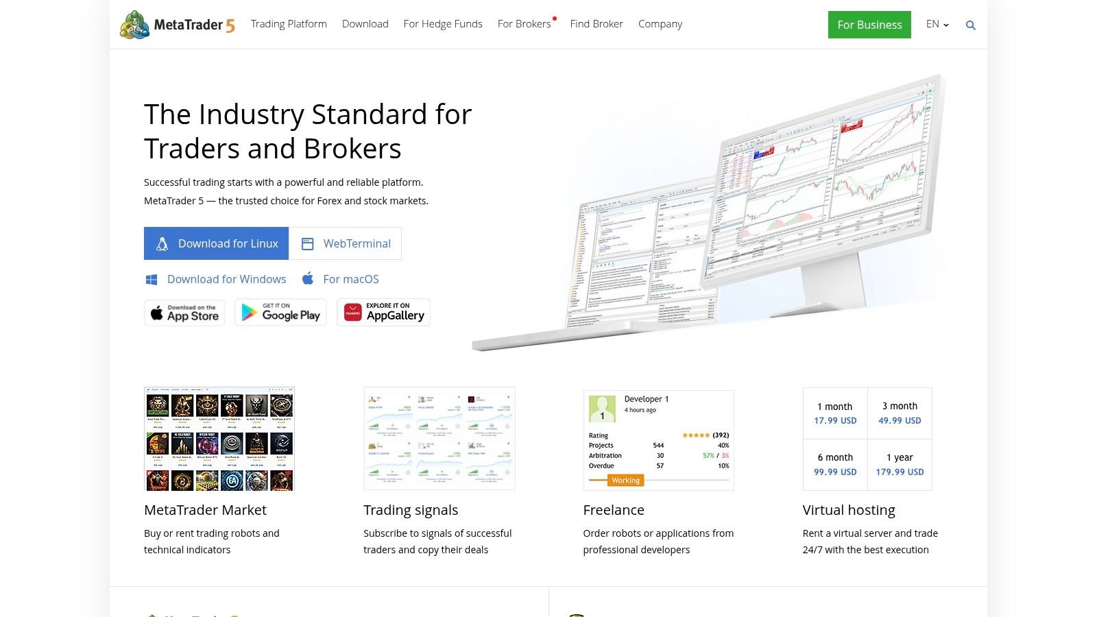
Task: Click the Trading signals charts thumbnail
Action: tap(439, 439)
